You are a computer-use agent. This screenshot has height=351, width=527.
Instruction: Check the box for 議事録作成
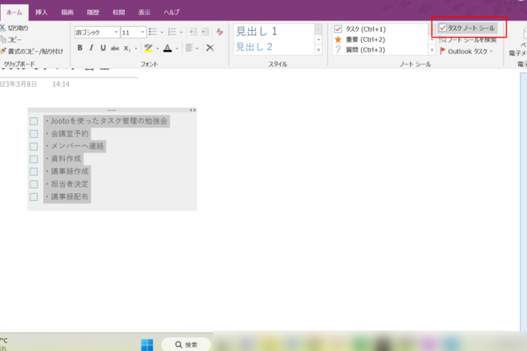[x=34, y=171]
